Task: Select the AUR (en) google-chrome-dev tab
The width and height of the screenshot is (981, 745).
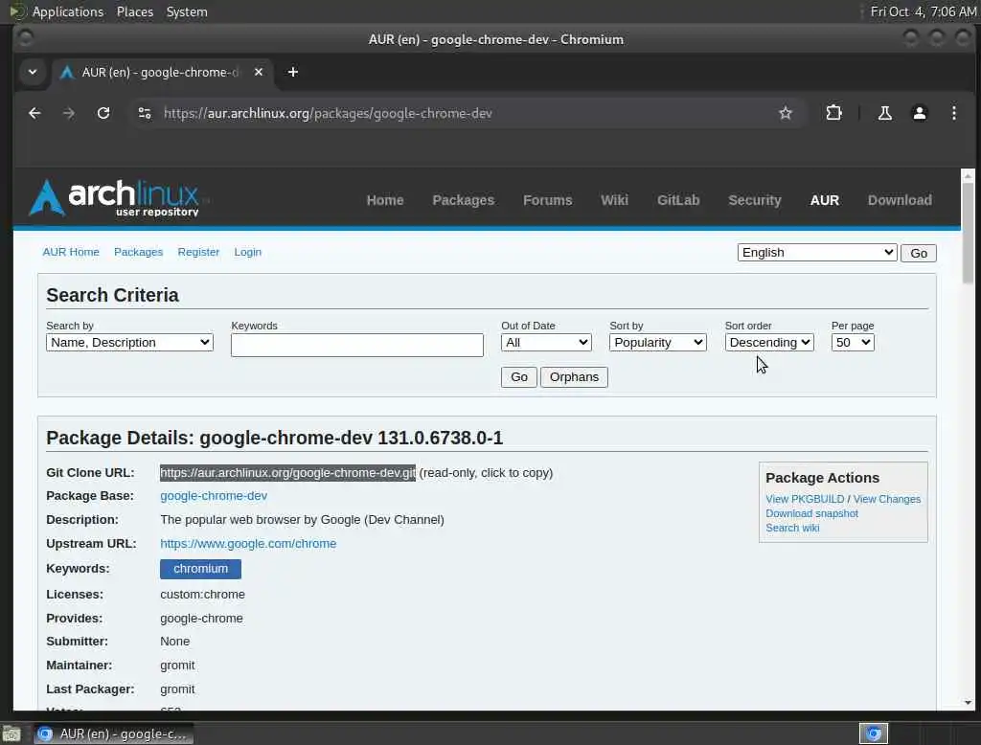Action: [163, 72]
